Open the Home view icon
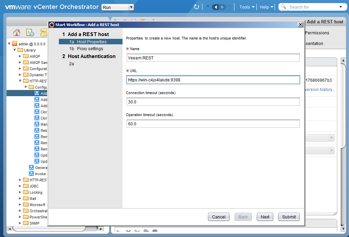 17,32
